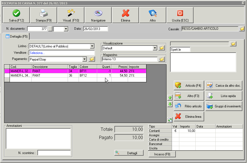Click quantity cell -1
The height and width of the screenshot is (163, 247).
(104, 71)
